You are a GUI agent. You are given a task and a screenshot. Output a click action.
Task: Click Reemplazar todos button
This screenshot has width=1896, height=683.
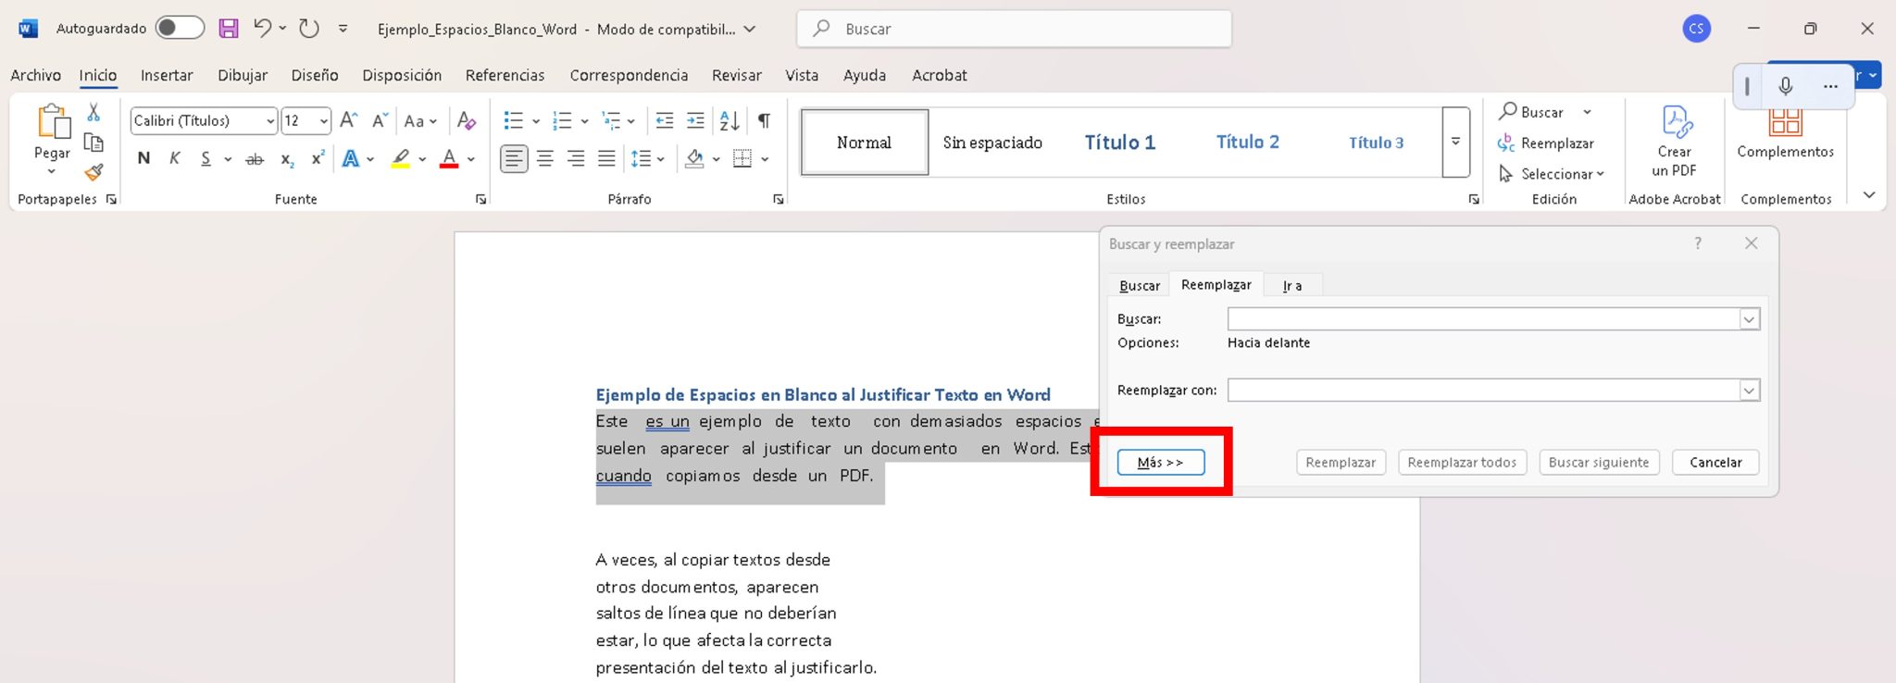click(x=1462, y=462)
